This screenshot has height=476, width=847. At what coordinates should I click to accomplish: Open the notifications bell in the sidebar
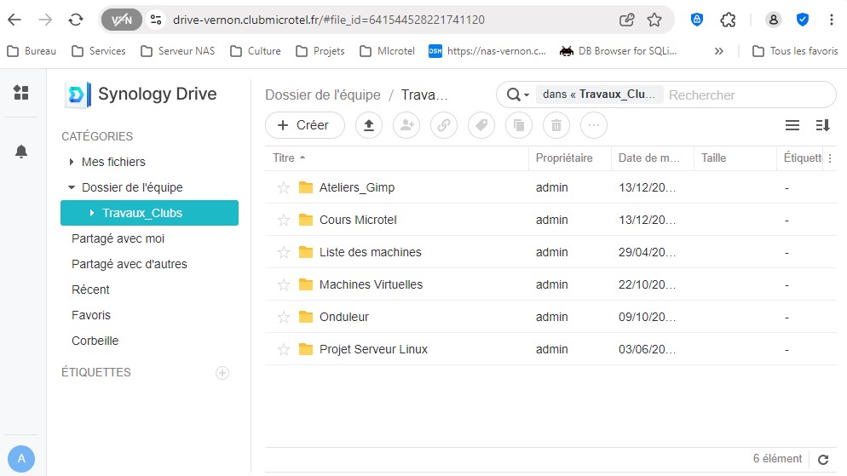click(21, 152)
